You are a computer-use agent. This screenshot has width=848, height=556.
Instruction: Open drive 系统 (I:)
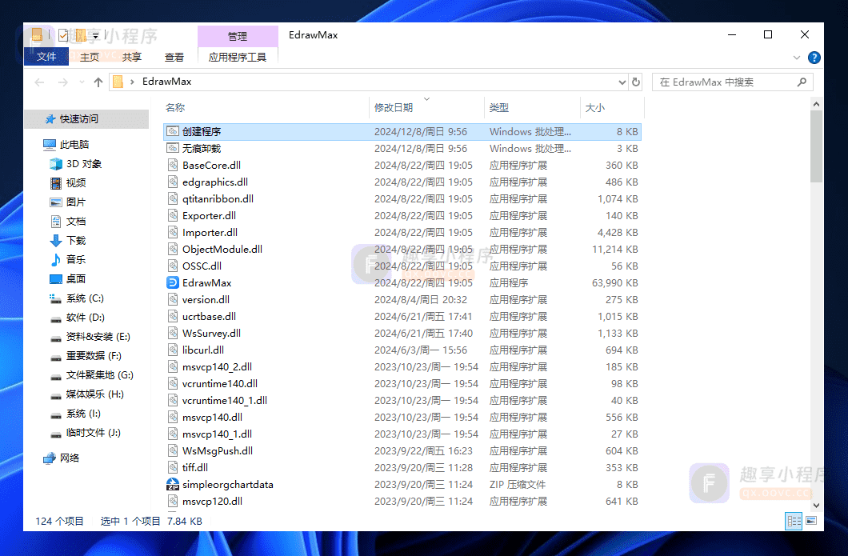(x=75, y=414)
